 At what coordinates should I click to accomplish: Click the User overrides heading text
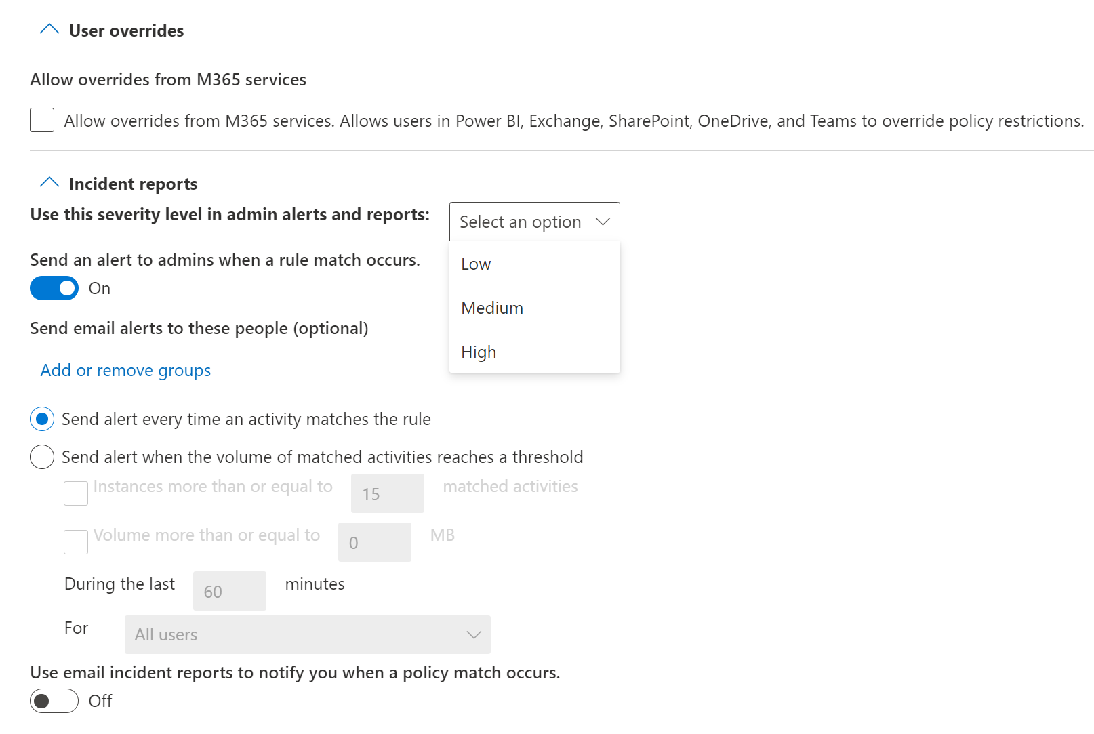click(x=126, y=30)
